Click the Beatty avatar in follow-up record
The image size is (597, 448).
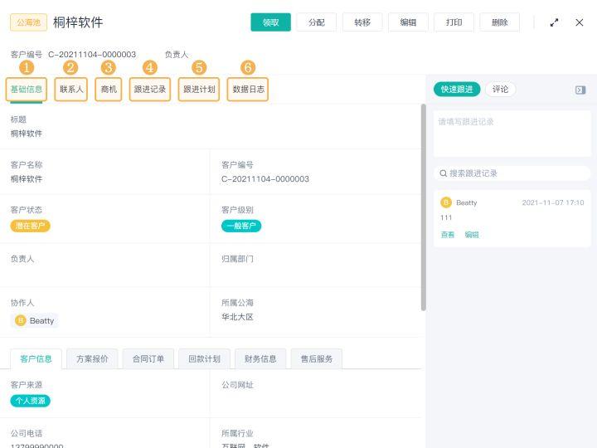[x=446, y=202]
